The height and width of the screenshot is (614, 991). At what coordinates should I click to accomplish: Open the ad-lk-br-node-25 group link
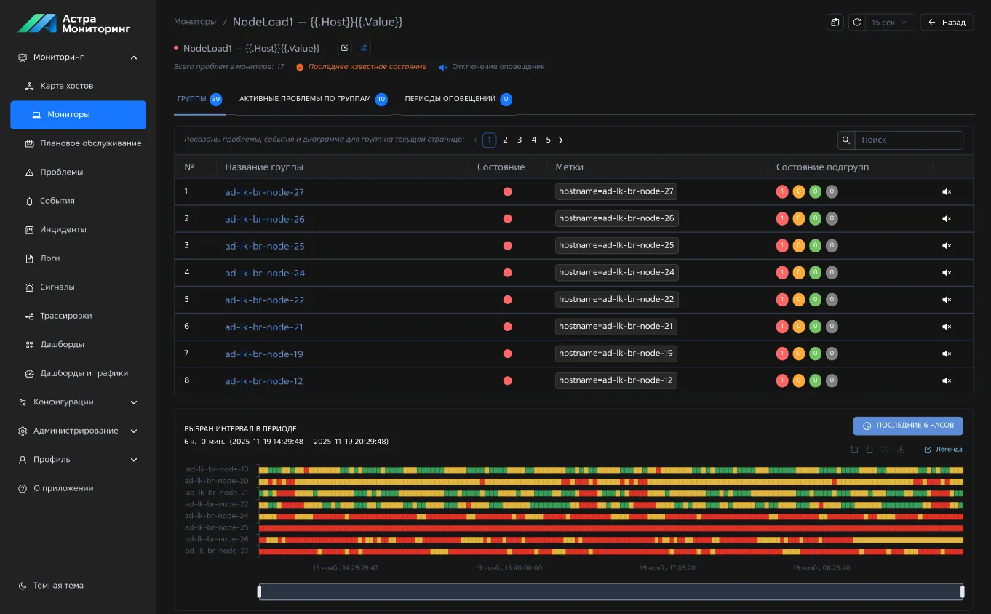tap(265, 246)
